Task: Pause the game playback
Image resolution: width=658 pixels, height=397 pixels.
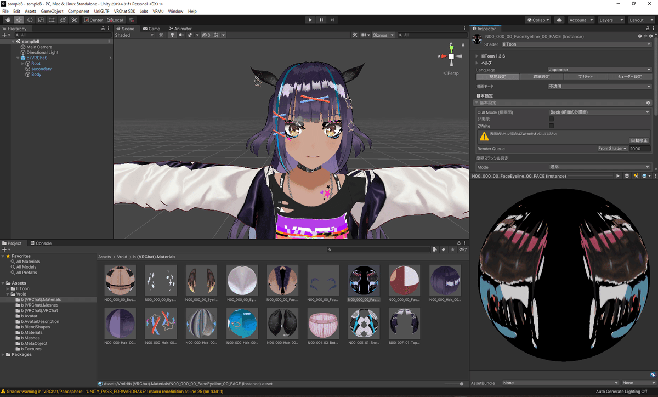Action: point(321,20)
